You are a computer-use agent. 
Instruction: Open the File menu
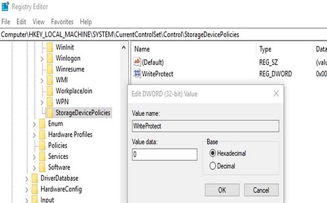(x=6, y=21)
